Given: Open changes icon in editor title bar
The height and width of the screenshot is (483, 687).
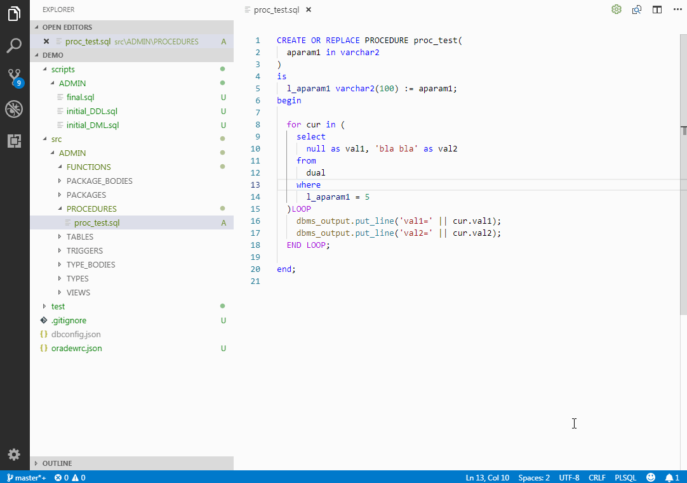Looking at the screenshot, I should [x=637, y=10].
